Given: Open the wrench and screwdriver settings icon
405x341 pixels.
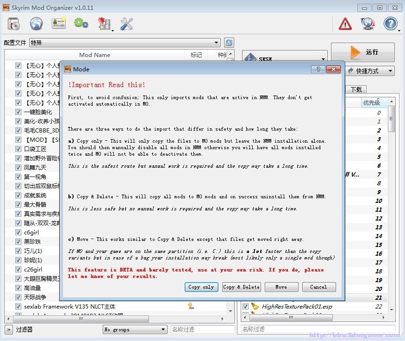Looking at the screenshot, I should [x=126, y=24].
